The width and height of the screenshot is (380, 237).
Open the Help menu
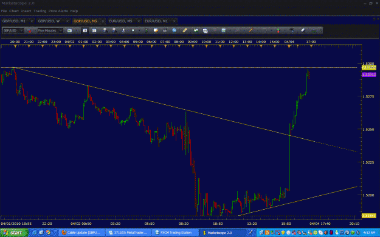(74, 11)
